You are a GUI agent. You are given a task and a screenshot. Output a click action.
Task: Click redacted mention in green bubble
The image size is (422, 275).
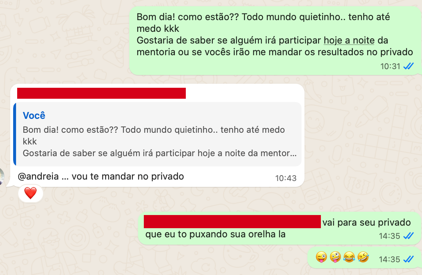point(232,222)
